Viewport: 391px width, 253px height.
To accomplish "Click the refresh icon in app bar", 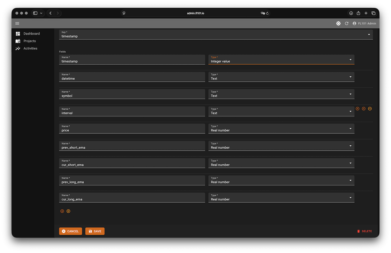I will point(347,24).
